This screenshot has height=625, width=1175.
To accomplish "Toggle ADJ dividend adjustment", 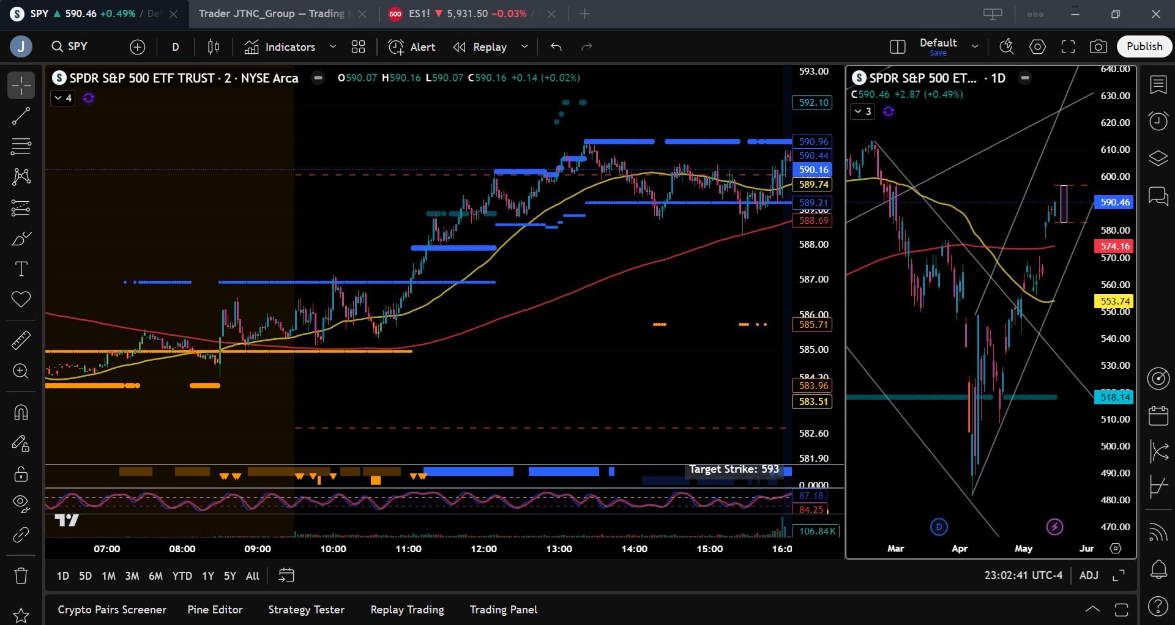I will [1089, 575].
